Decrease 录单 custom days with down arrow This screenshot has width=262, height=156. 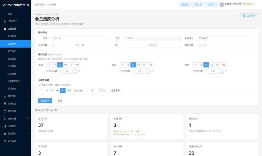click(x=221, y=72)
